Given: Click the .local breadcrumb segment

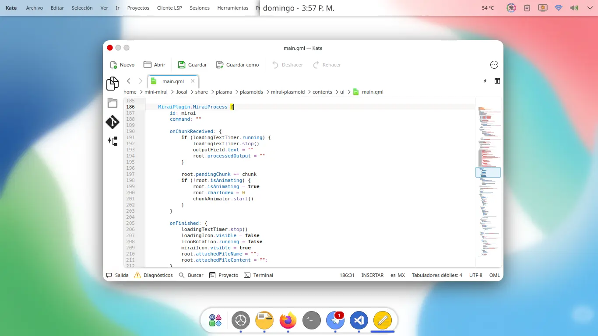Looking at the screenshot, I should point(181,92).
